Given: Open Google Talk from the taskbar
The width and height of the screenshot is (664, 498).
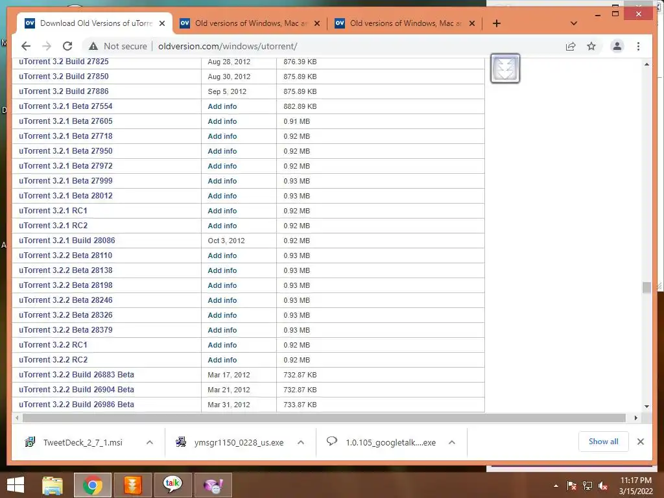Looking at the screenshot, I should [172, 485].
